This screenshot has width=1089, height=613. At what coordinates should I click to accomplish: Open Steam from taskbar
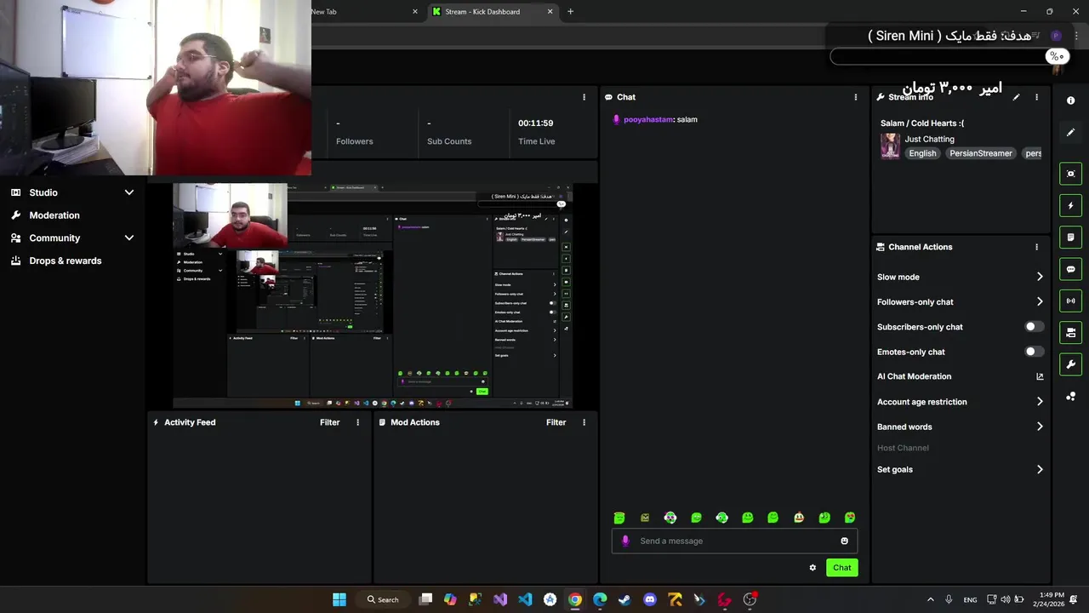click(x=624, y=599)
